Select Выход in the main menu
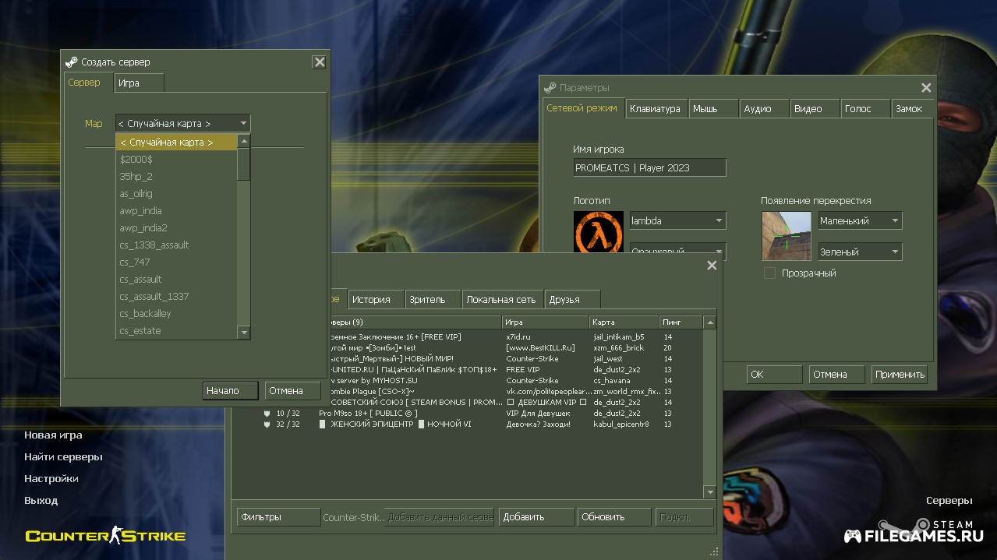 pyautogui.click(x=41, y=501)
